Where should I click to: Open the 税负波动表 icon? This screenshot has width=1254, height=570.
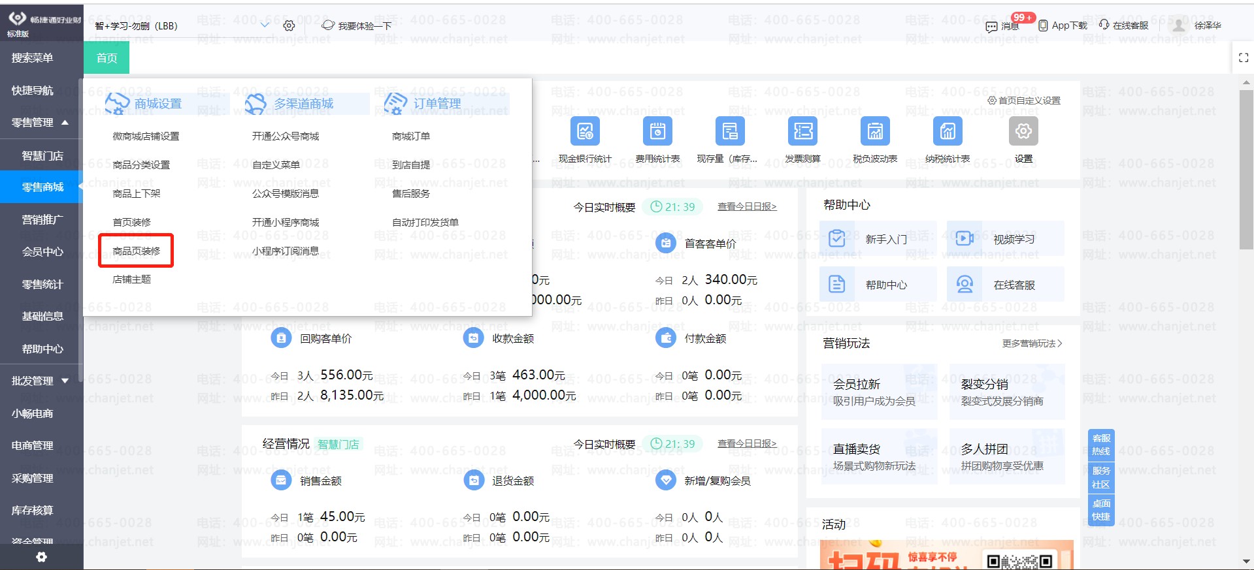(875, 132)
